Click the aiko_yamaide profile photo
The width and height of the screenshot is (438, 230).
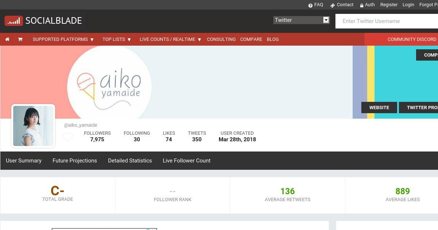[x=33, y=126]
